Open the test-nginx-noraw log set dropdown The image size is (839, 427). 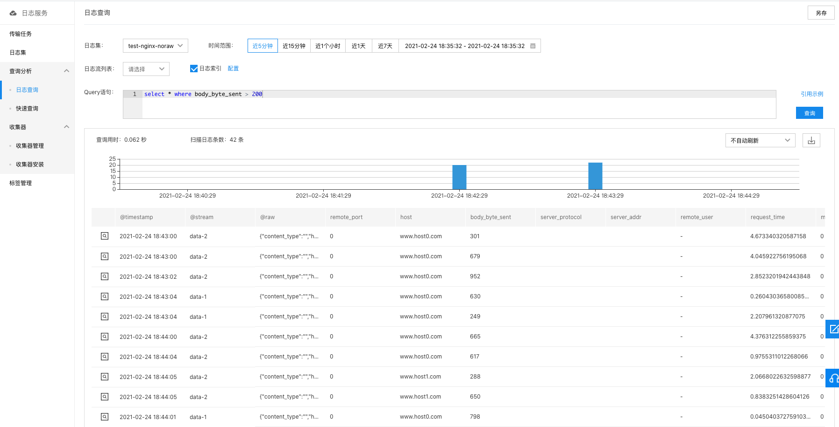point(156,46)
